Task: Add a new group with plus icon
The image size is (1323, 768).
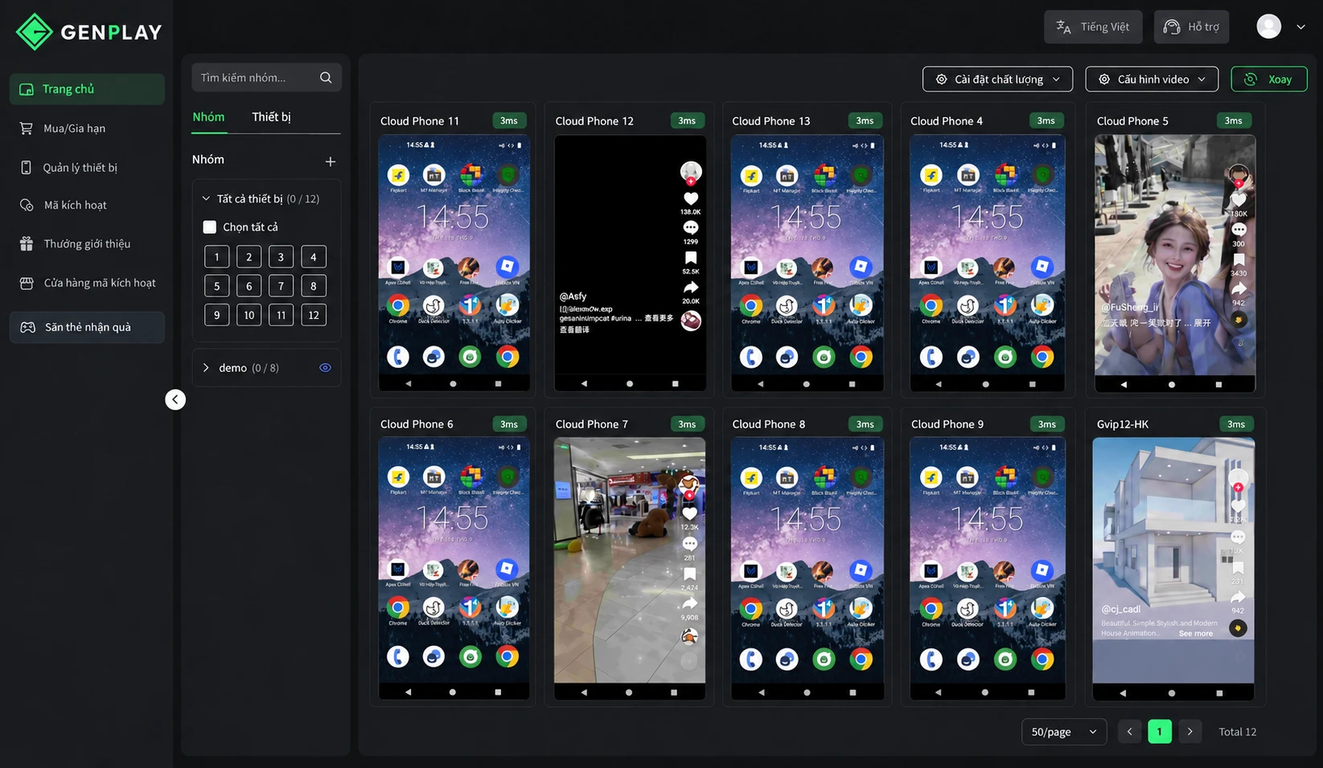Action: tap(331, 161)
